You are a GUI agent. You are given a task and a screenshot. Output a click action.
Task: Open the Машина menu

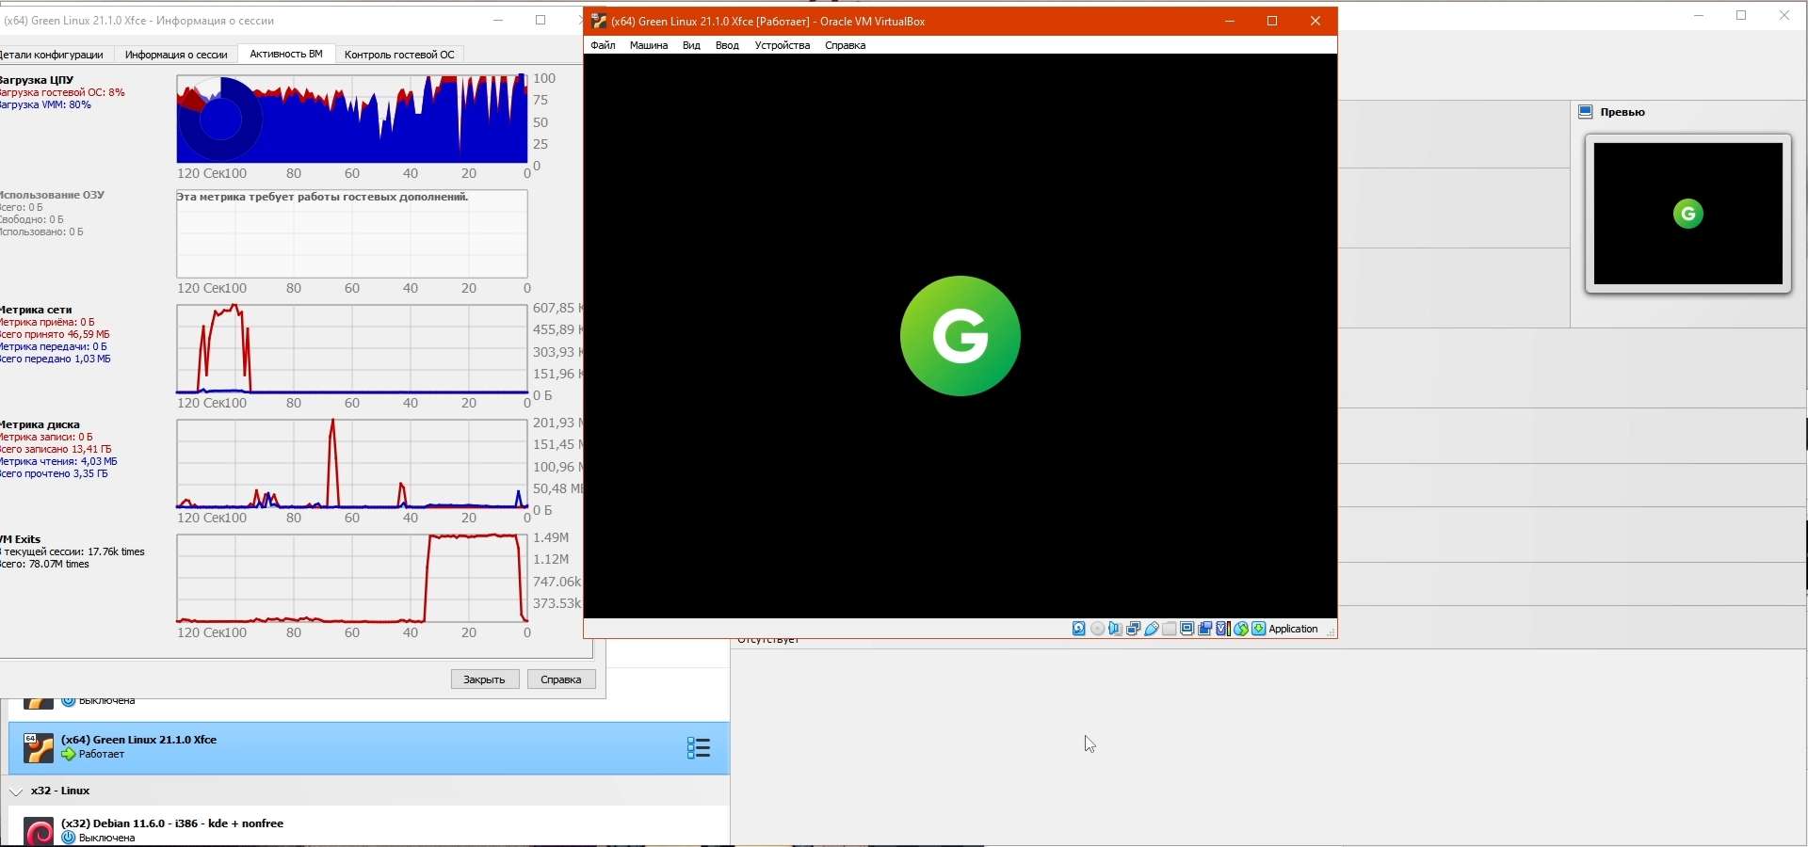tap(649, 45)
